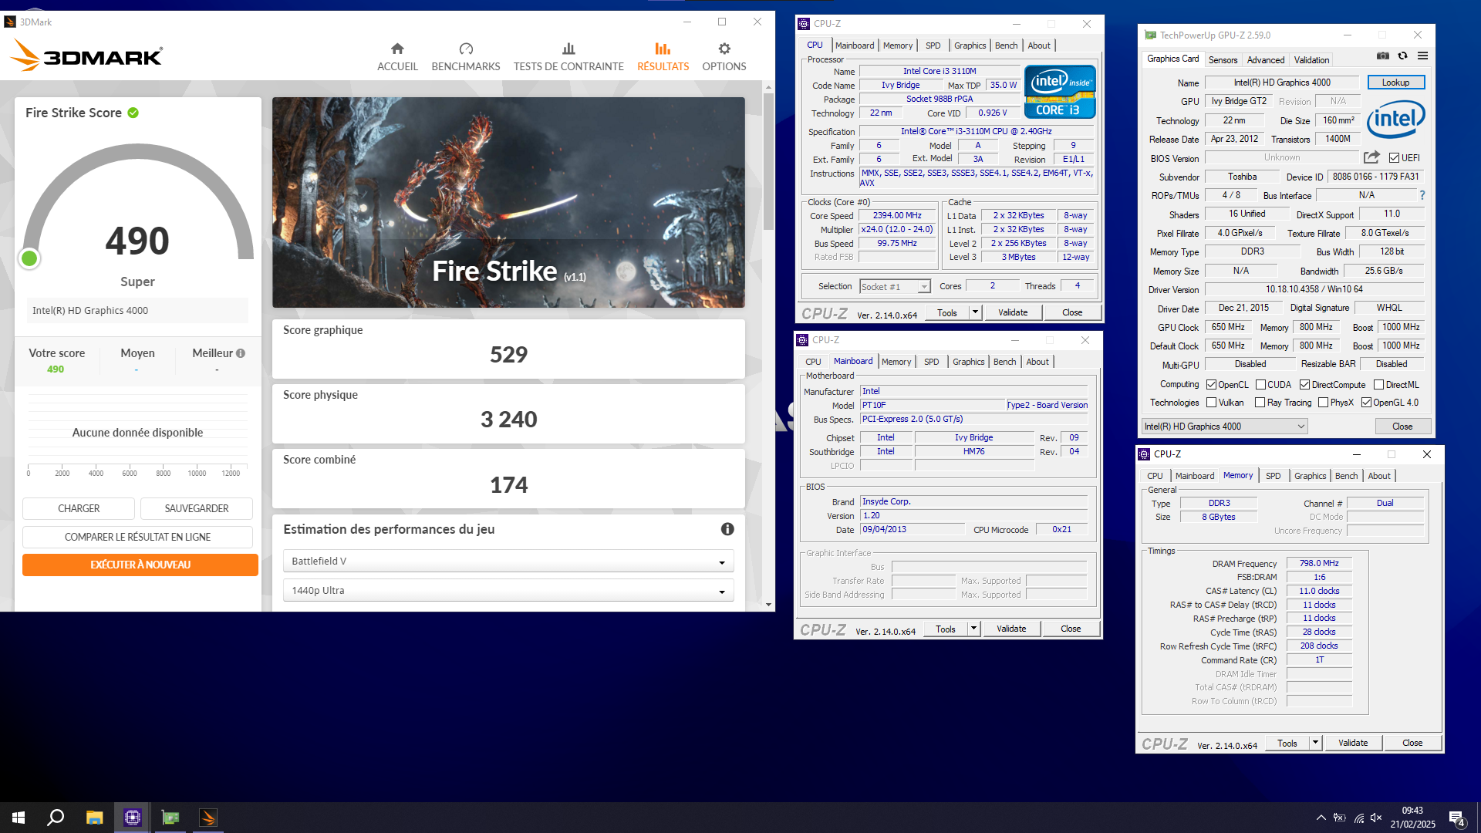Click COMPARER LE RÉSULTAT EN LIGNE
The width and height of the screenshot is (1481, 833).
[137, 538]
